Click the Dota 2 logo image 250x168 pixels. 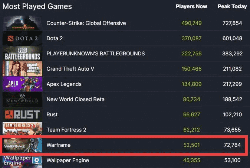pyautogui.click(x=23, y=38)
